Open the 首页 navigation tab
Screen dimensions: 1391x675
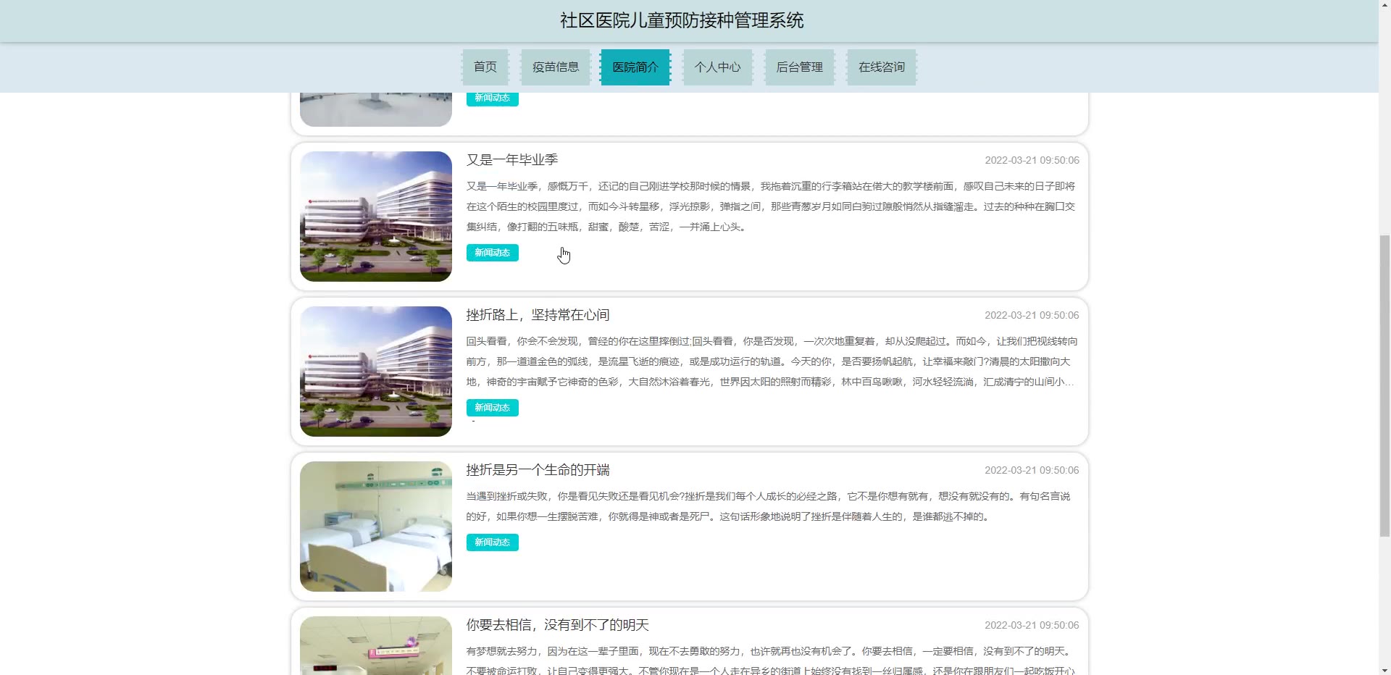tap(485, 67)
